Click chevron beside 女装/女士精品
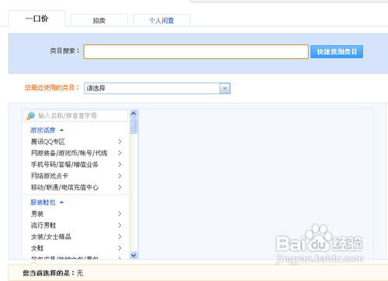 click(x=120, y=236)
